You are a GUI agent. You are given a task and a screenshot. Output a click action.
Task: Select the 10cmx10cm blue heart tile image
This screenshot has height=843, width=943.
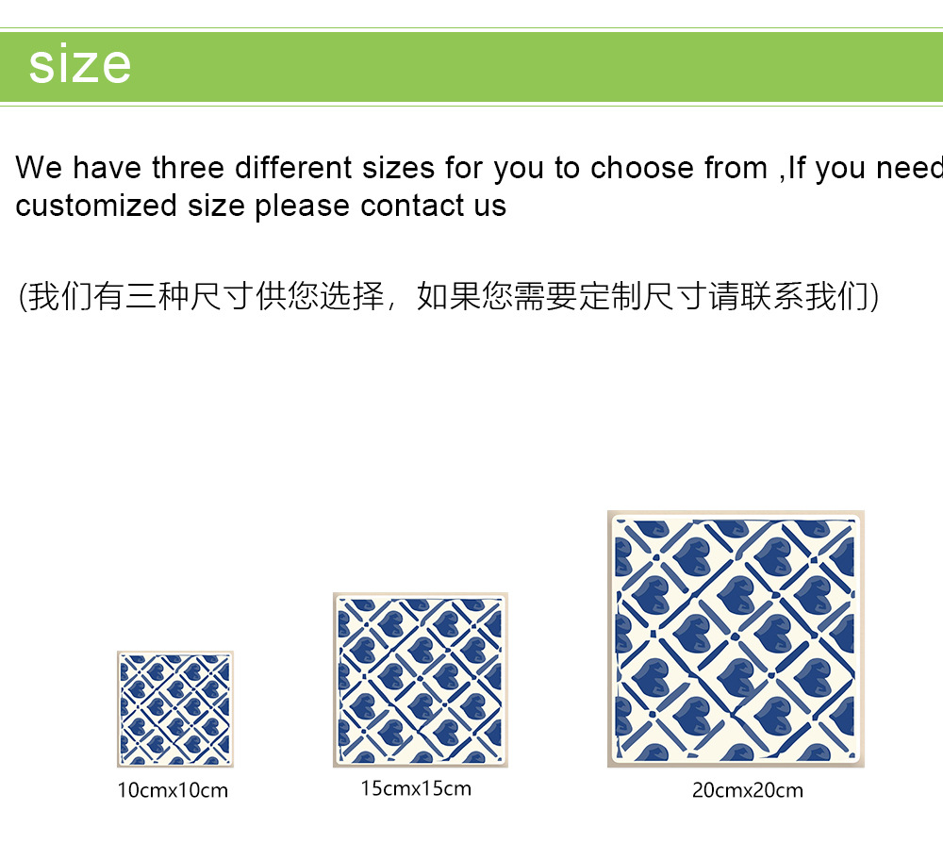175,709
